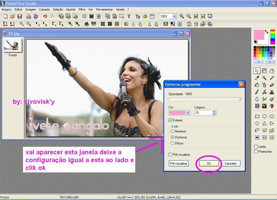Expand the 100% zoom level dropdown
Image resolution: width=277 pixels, height=200 pixels.
(x=174, y=16)
